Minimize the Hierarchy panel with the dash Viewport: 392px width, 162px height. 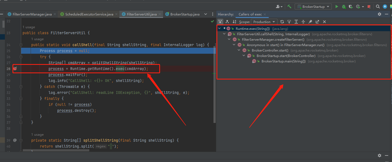coord(387,14)
